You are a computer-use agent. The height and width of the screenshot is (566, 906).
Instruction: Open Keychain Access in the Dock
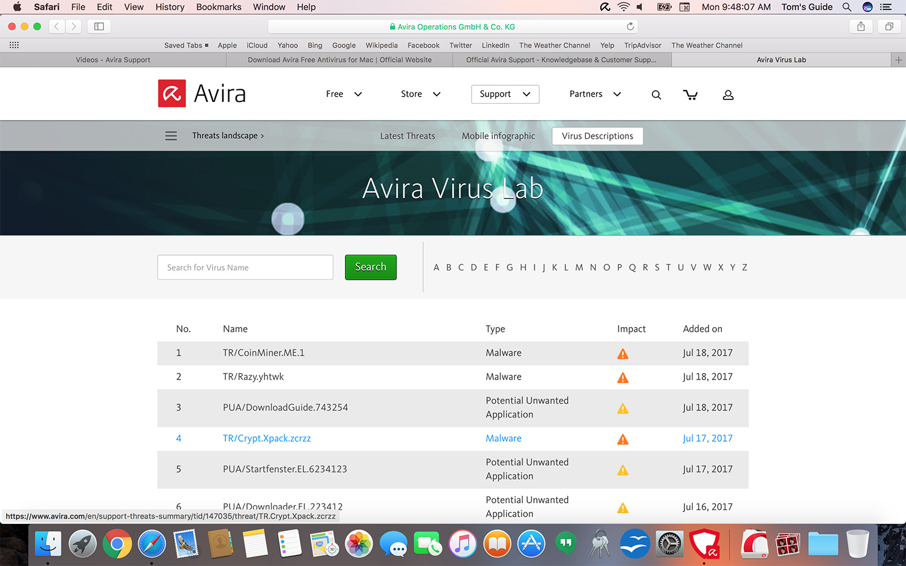pos(600,544)
